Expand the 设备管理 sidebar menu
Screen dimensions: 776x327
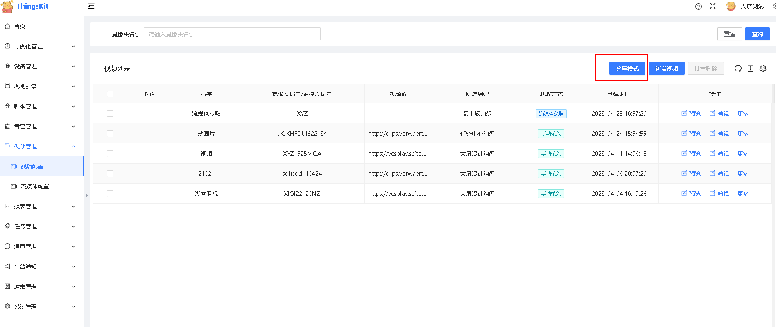pos(41,66)
